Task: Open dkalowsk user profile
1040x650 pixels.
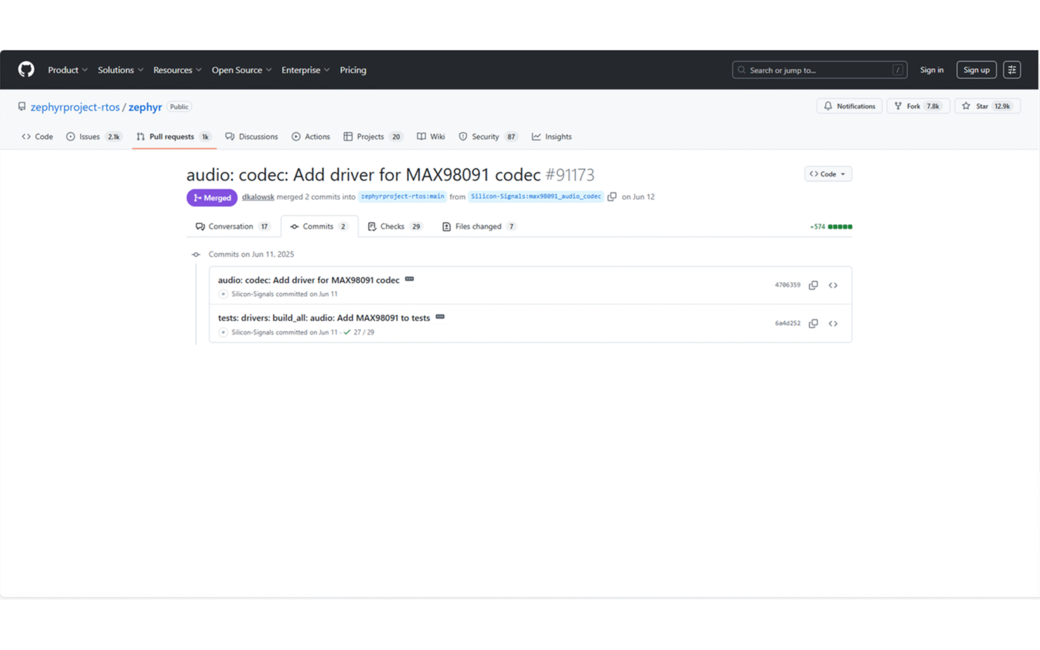Action: pos(258,197)
